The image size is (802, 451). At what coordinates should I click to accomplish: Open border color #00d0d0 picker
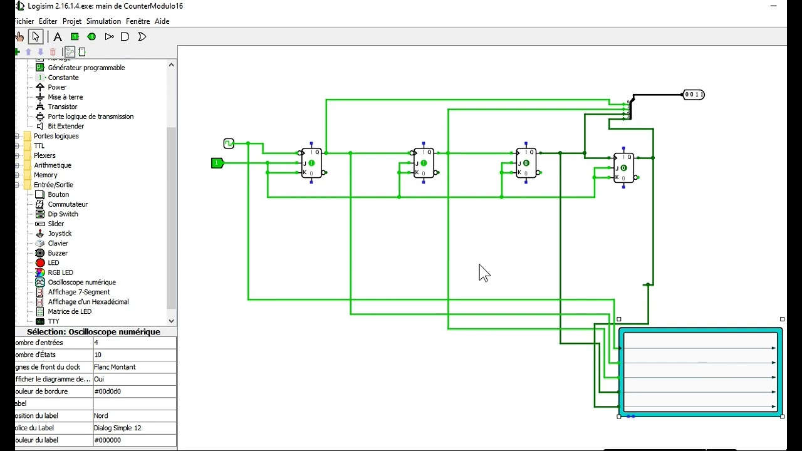click(135, 391)
